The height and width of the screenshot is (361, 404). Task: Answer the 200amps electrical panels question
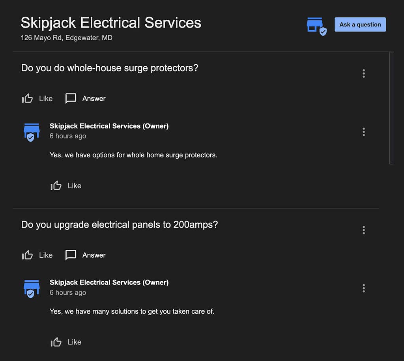85,255
